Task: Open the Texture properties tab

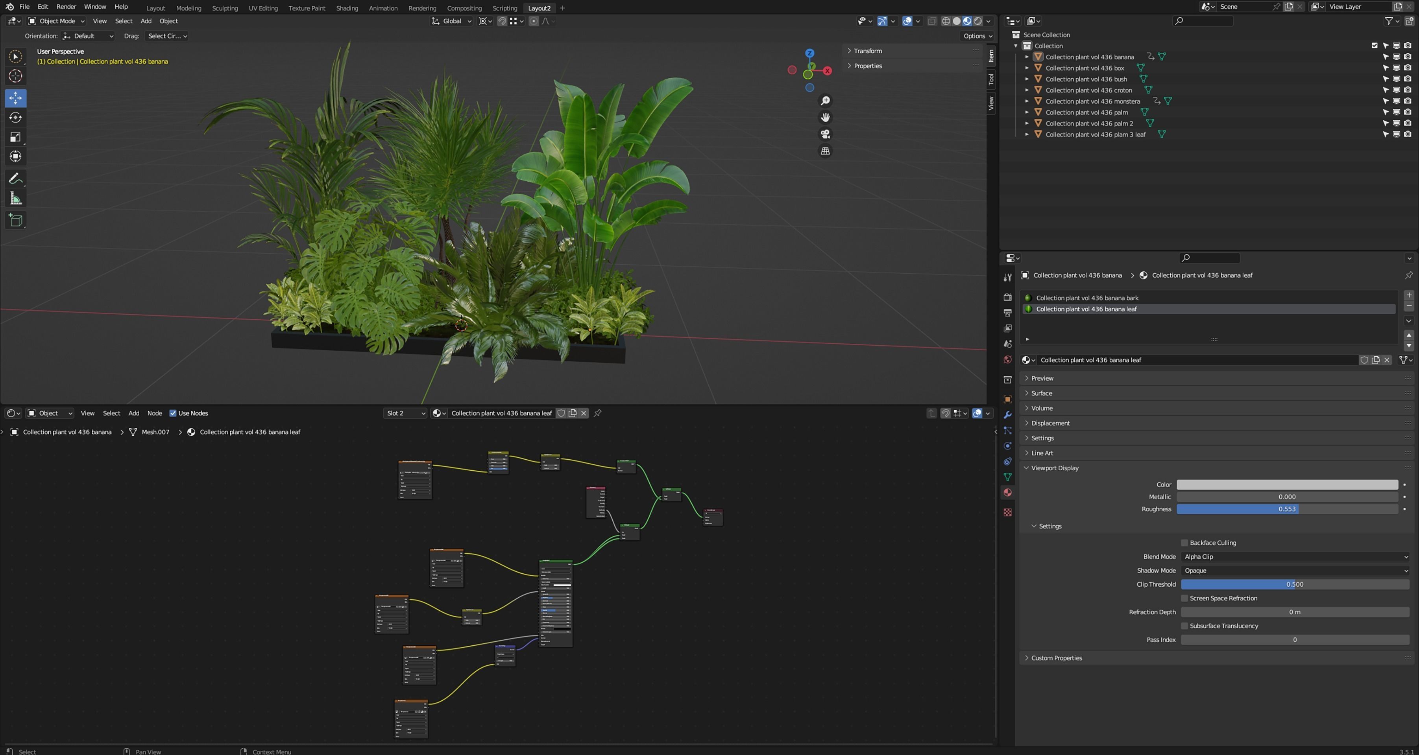Action: [1007, 512]
